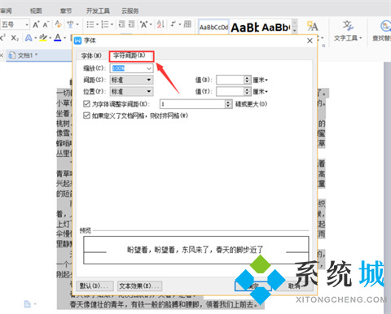Click the 值(B) value spinner arrows

pyautogui.click(x=247, y=80)
